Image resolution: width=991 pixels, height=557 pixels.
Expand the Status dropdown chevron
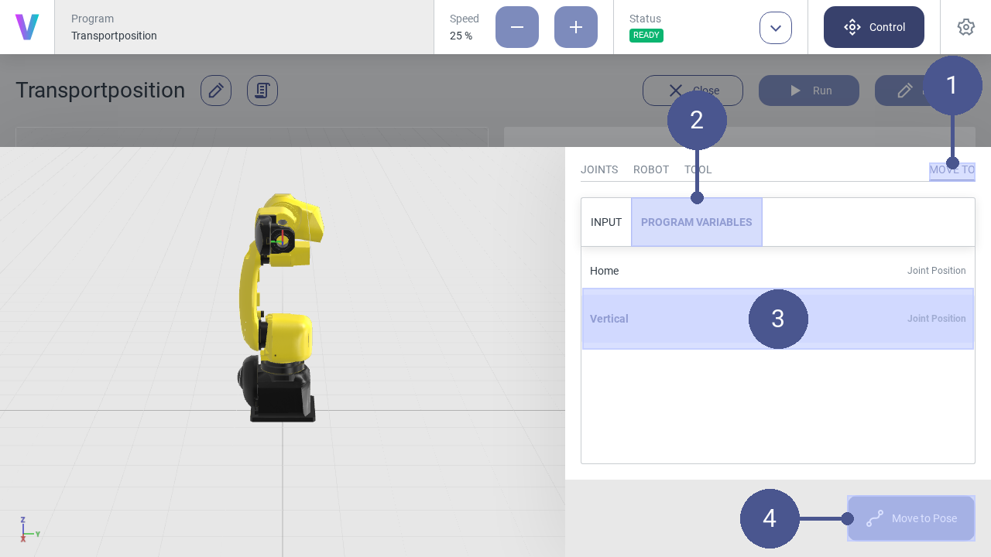click(x=775, y=28)
